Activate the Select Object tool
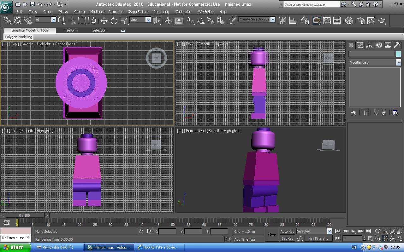 pos(62,21)
